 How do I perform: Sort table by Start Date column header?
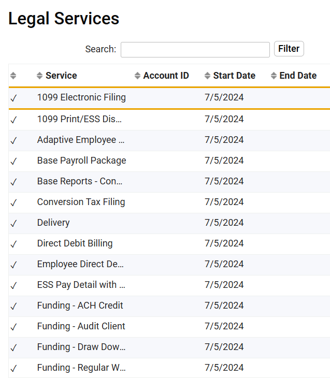(x=234, y=76)
